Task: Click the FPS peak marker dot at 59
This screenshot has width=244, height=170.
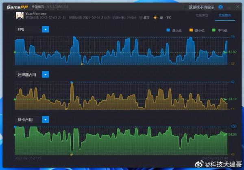Action: (74, 37)
